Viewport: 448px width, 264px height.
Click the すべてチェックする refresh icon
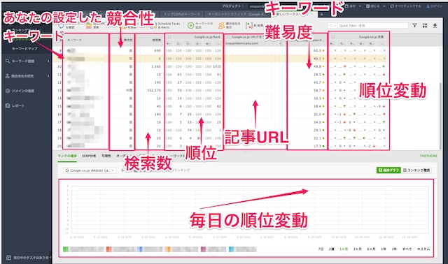pos(392,6)
